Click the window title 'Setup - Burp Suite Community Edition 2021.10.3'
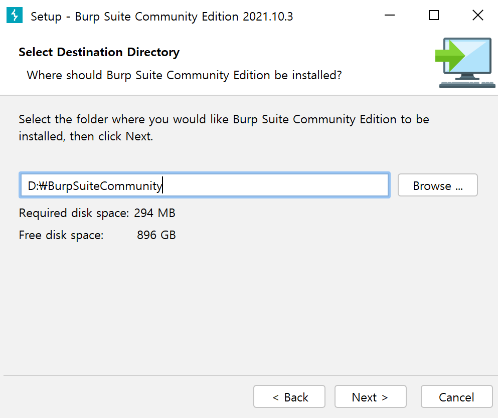 click(x=161, y=17)
